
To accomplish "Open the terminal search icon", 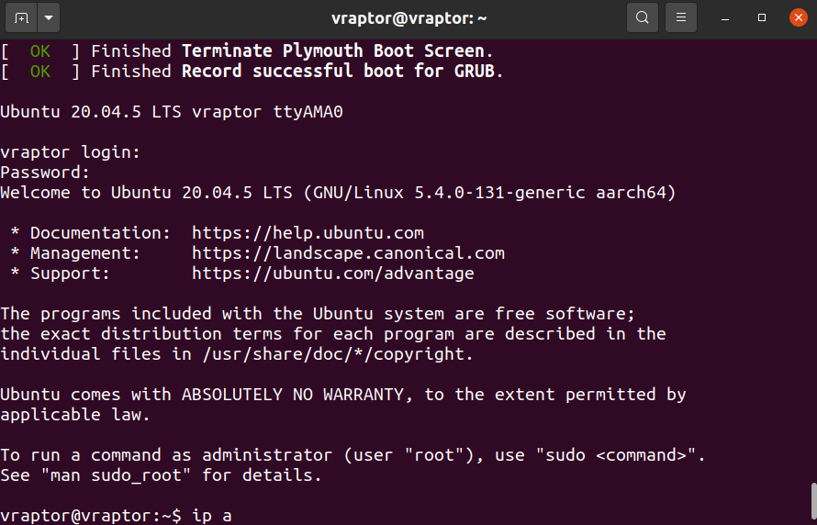I will pos(643,17).
